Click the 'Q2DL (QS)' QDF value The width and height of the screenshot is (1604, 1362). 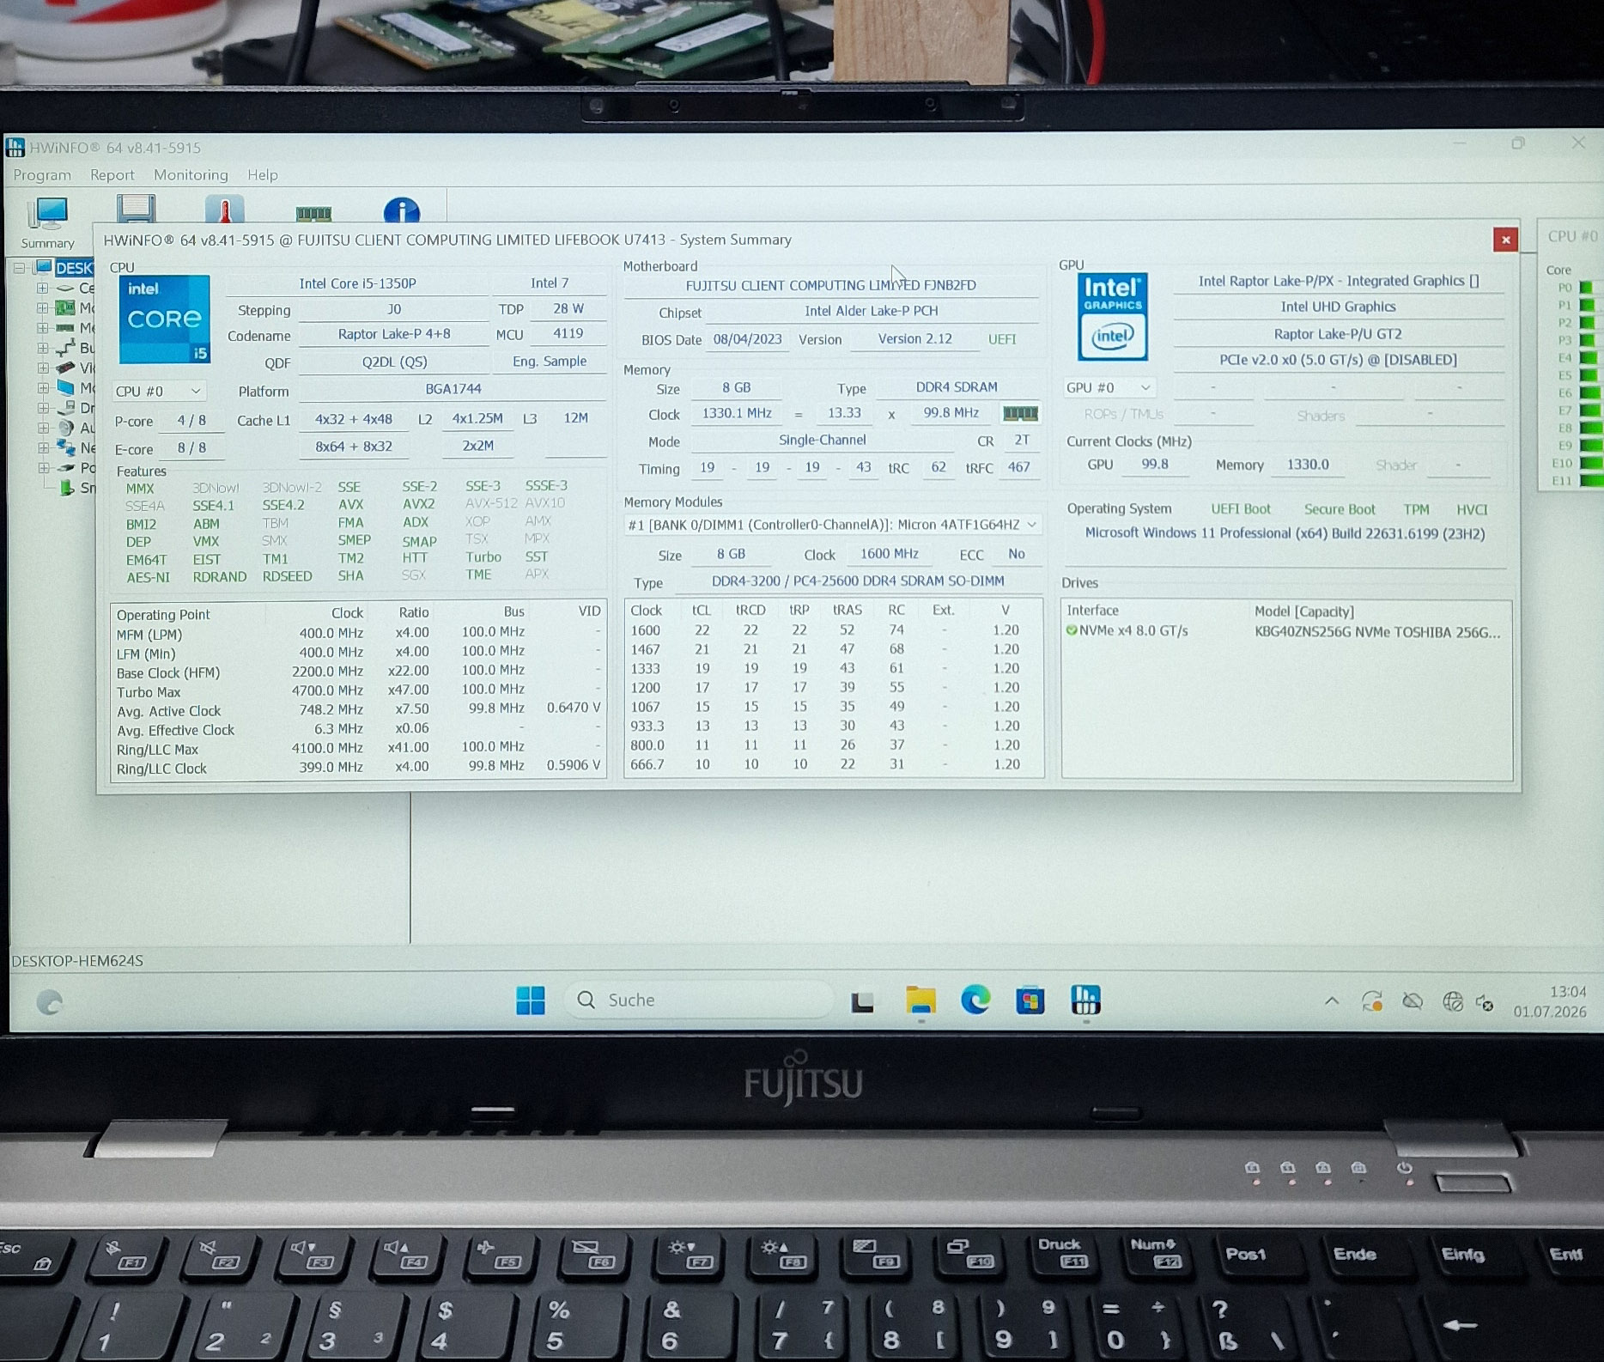click(x=394, y=362)
